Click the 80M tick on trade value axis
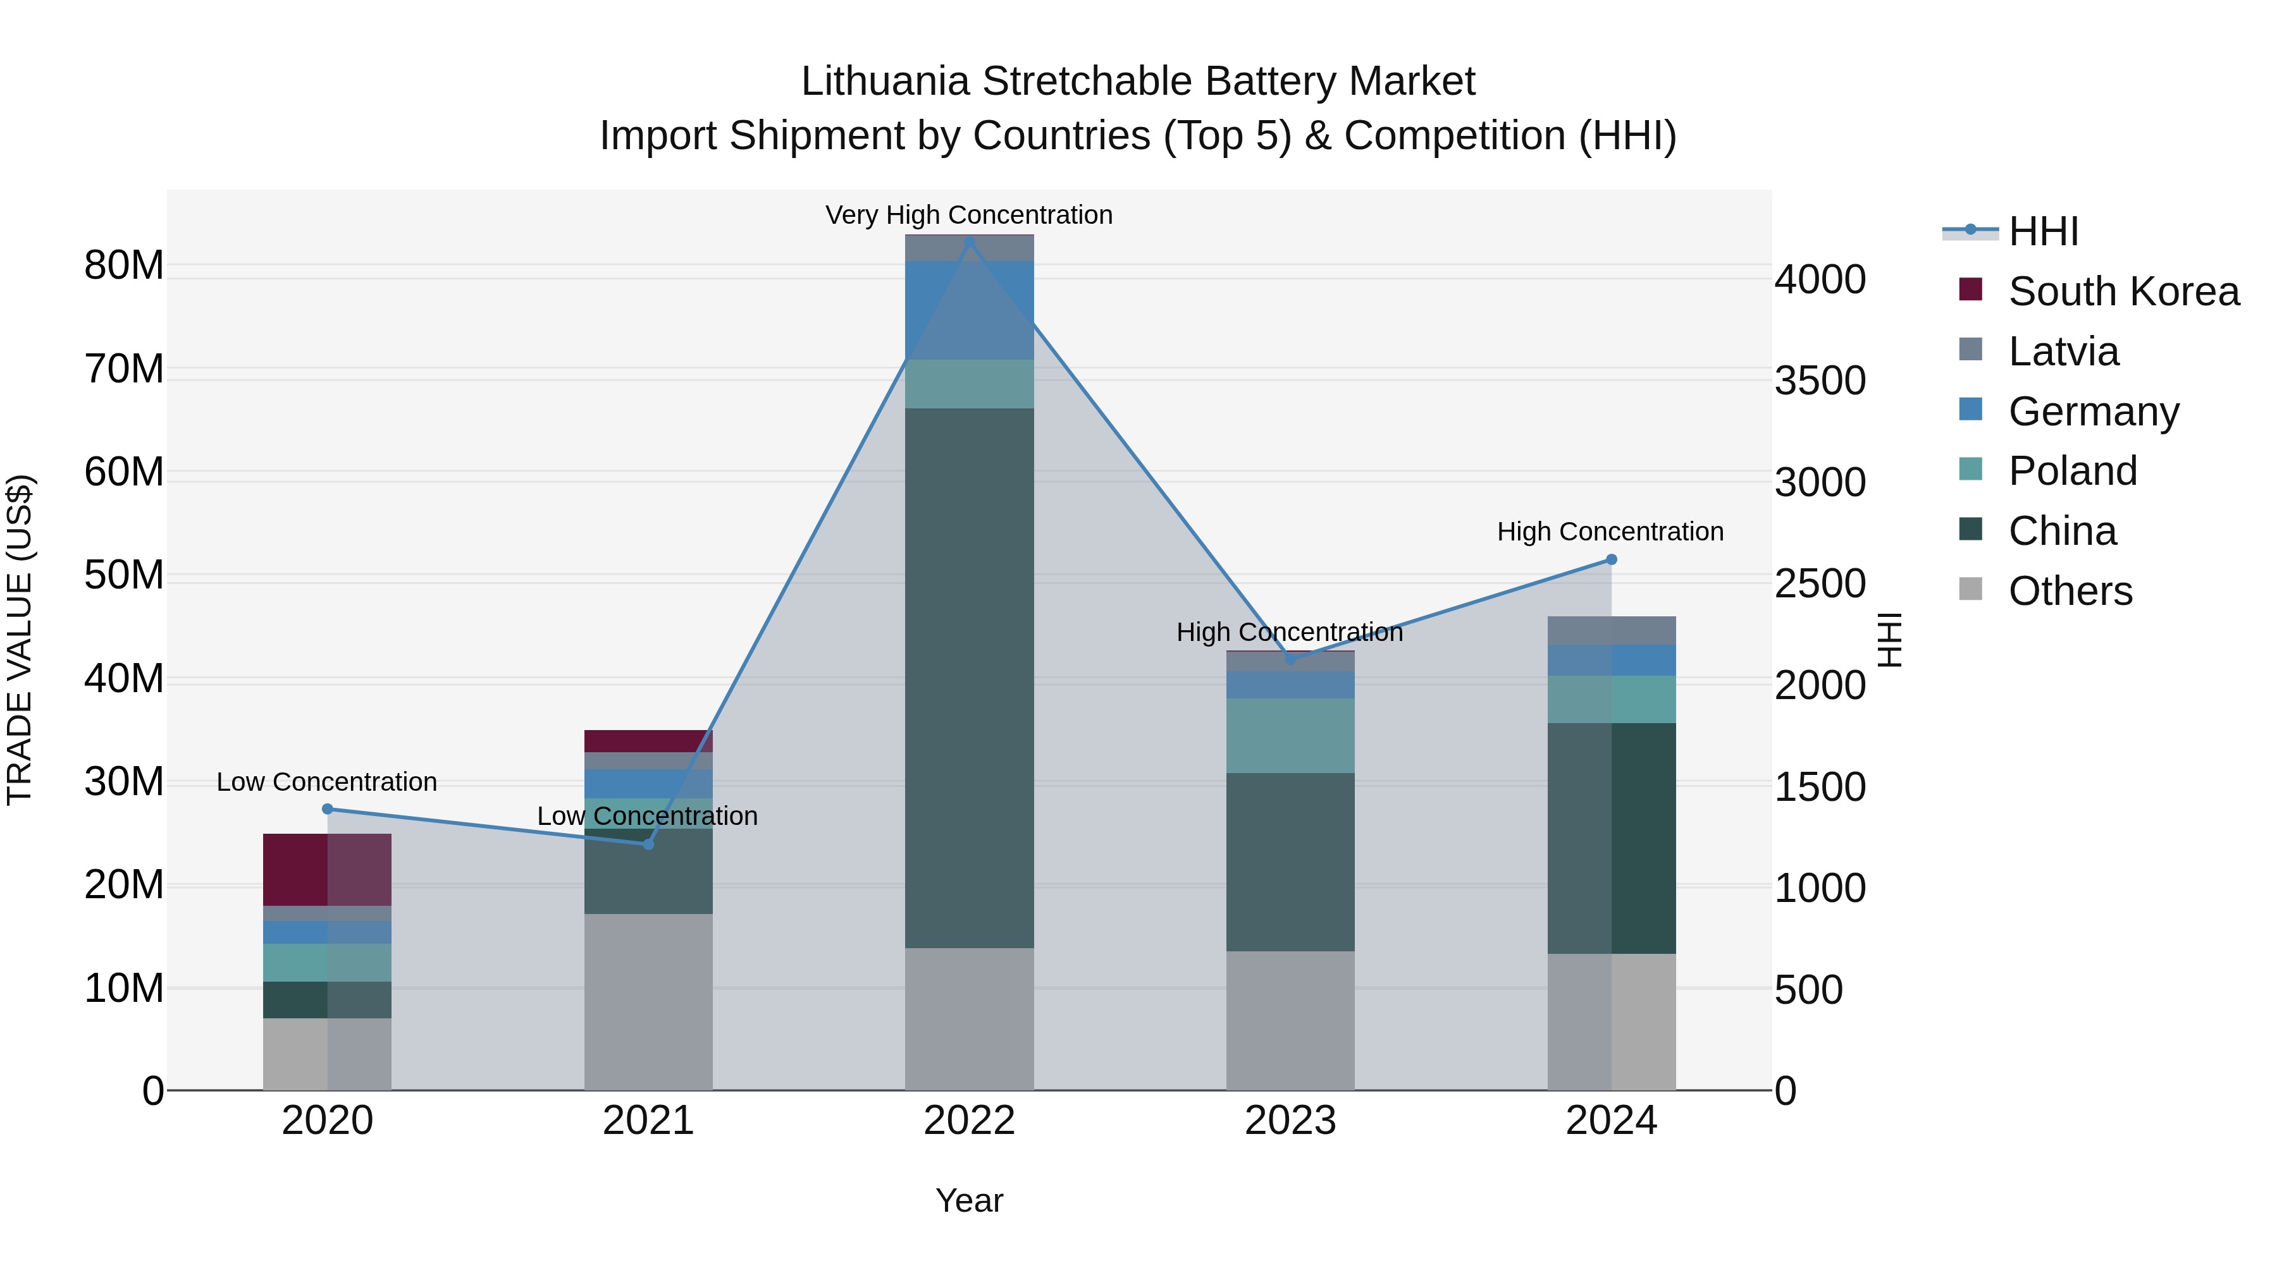The image size is (2277, 1280). [x=124, y=265]
